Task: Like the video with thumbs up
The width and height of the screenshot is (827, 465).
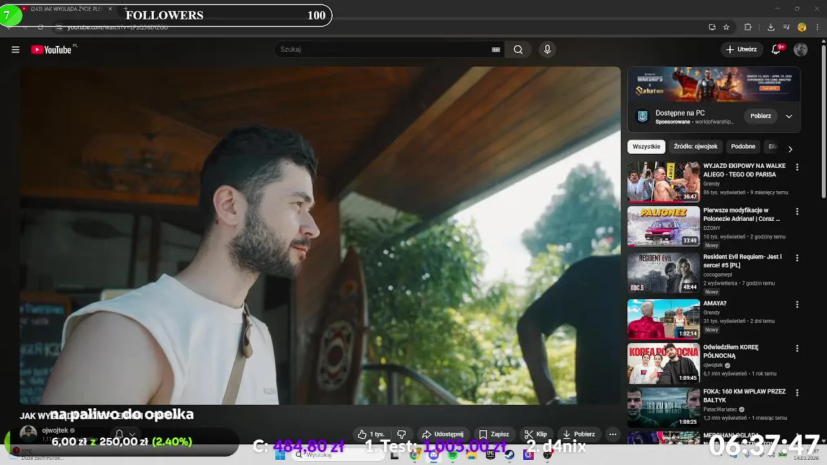Action: coord(372,435)
